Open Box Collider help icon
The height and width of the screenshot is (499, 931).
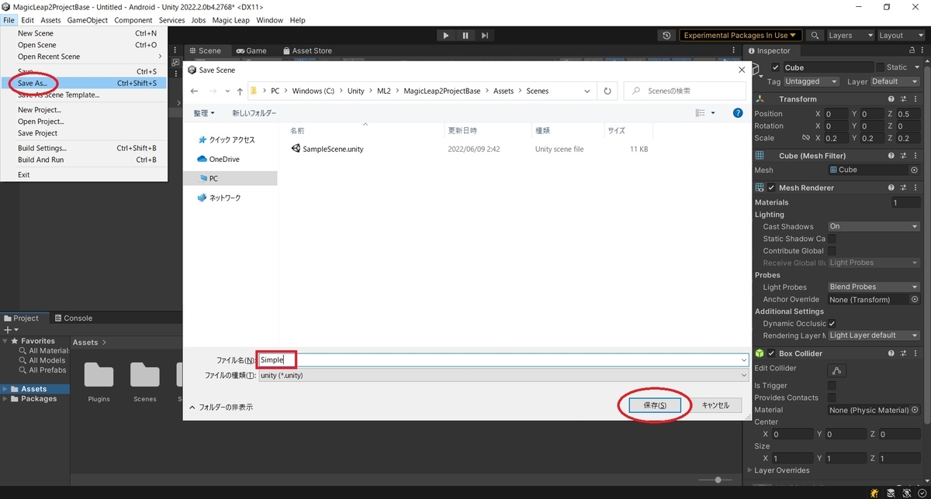pyautogui.click(x=891, y=353)
